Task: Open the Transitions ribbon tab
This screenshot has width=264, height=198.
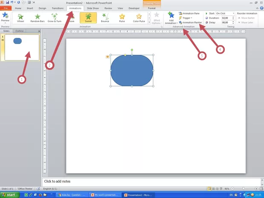Action: [57, 8]
